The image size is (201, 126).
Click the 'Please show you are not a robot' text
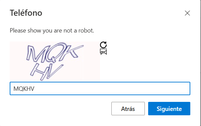pyautogui.click(x=52, y=30)
